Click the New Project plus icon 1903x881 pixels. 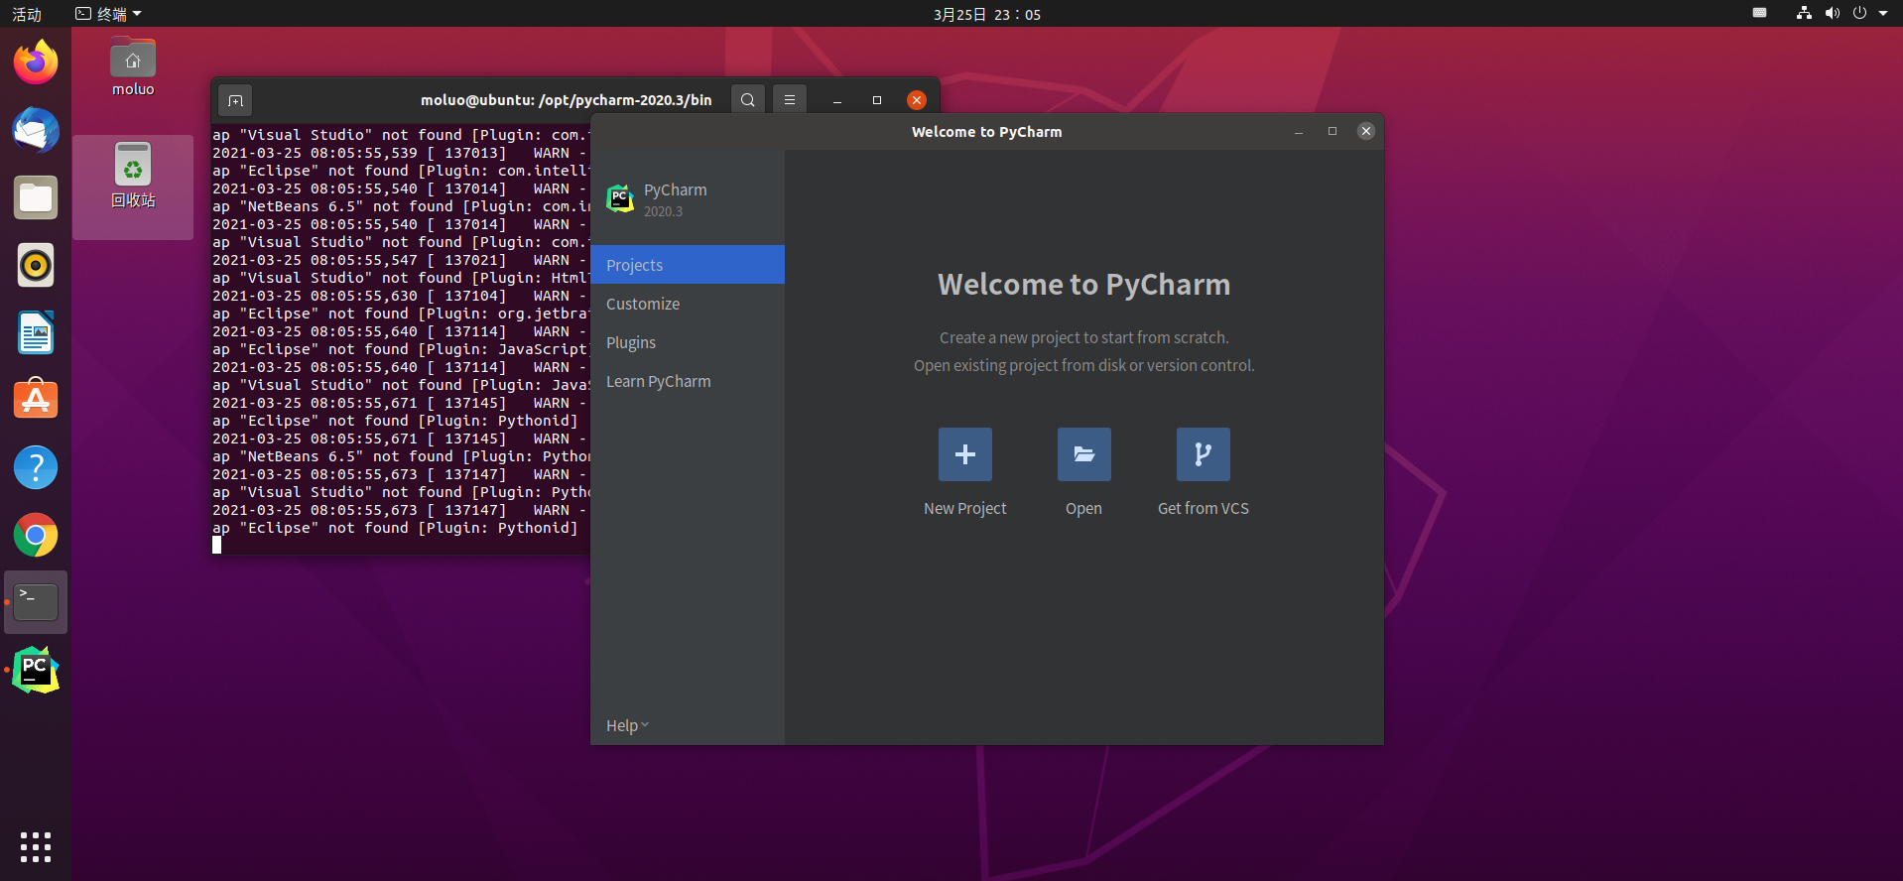(x=964, y=454)
